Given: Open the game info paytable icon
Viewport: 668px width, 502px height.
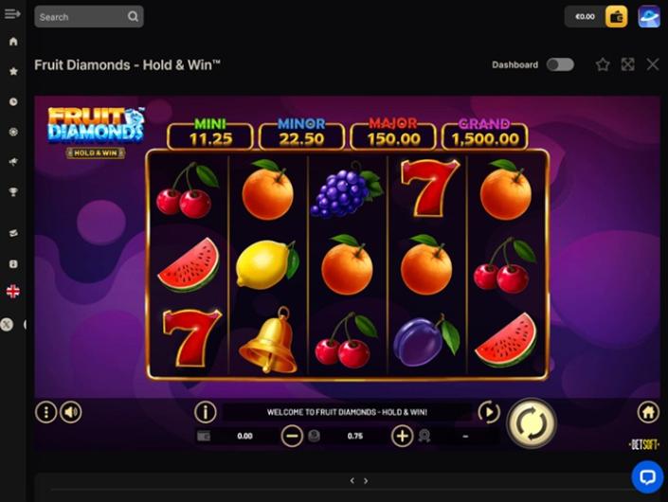Looking at the screenshot, I should (x=206, y=412).
